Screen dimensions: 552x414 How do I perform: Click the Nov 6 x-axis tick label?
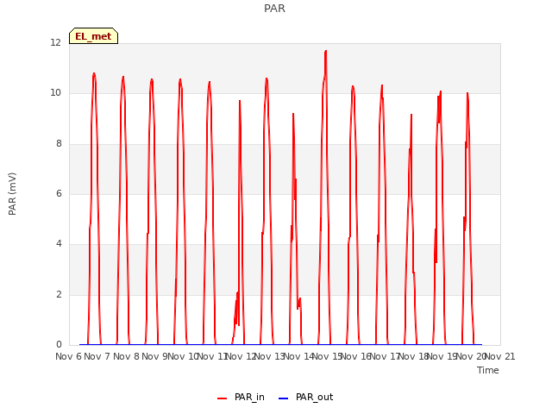[68, 356]
